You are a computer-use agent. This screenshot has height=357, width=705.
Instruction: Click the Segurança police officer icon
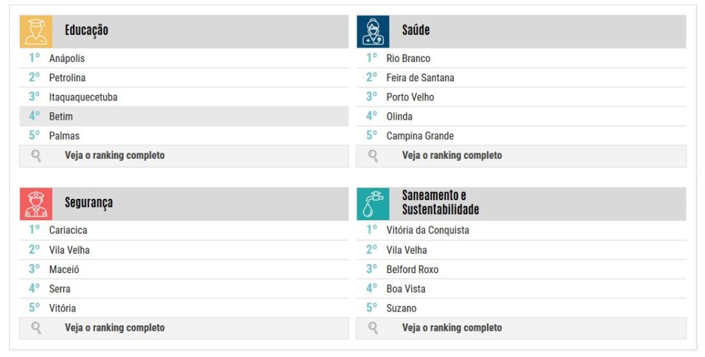[36, 204]
